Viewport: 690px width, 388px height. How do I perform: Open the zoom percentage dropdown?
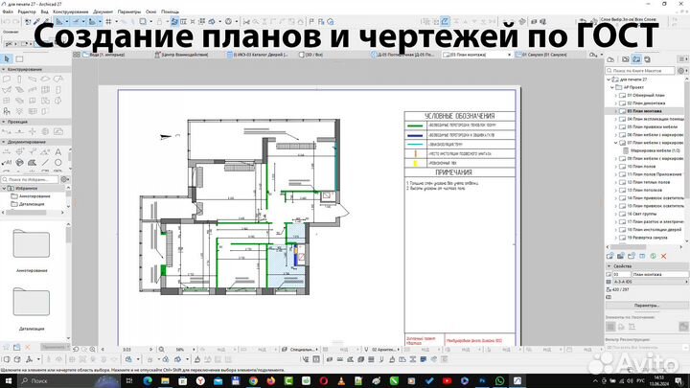(x=194, y=350)
